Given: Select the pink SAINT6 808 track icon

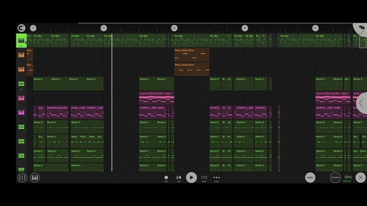Looking at the screenshot, I should [21, 112].
